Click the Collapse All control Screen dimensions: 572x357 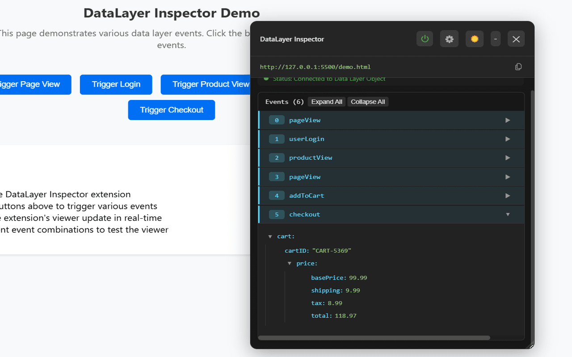pyautogui.click(x=368, y=101)
